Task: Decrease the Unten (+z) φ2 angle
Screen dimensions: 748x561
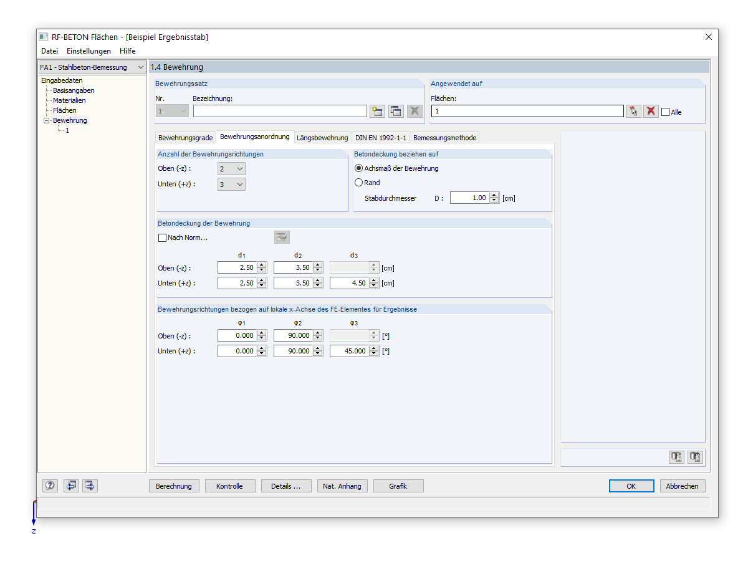Action: (x=318, y=353)
